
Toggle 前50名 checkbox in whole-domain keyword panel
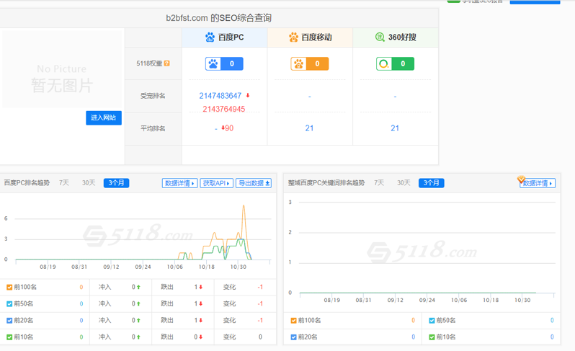[x=432, y=321]
